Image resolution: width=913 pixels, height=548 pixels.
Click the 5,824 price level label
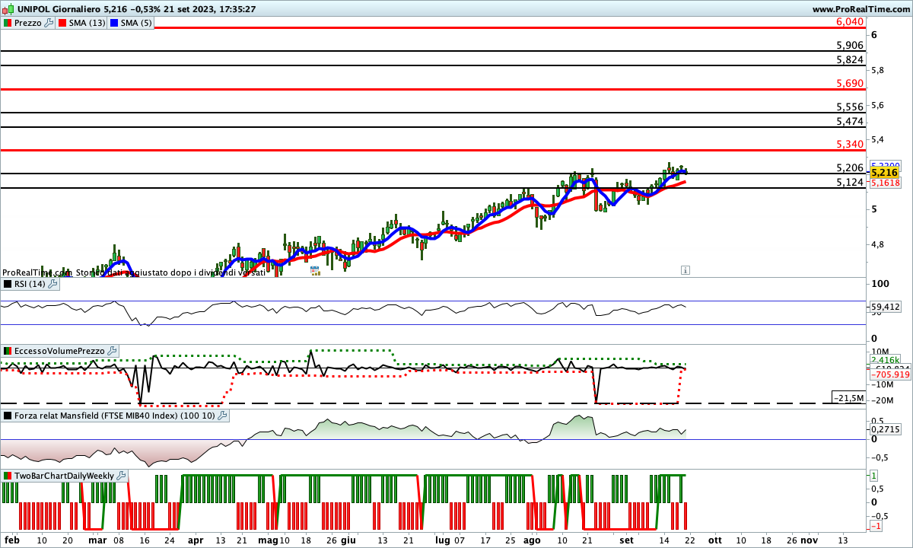(x=849, y=60)
